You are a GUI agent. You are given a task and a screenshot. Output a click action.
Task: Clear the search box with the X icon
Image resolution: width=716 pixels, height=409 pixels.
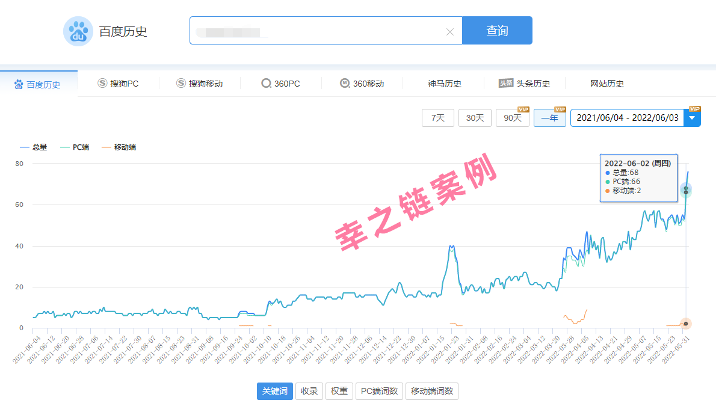[x=450, y=31]
